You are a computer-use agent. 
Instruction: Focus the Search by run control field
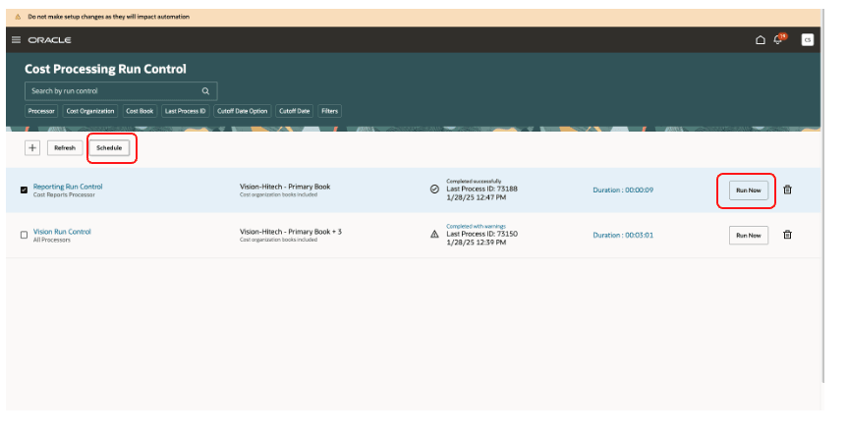coord(121,91)
